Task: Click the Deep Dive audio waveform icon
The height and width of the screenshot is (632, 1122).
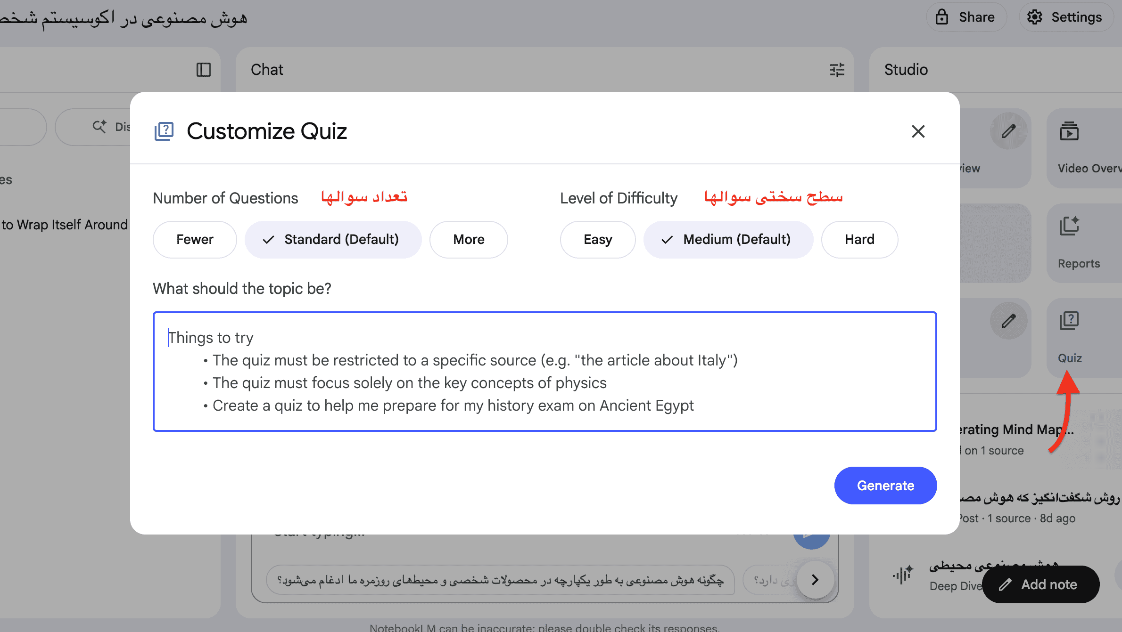Action: 902,575
